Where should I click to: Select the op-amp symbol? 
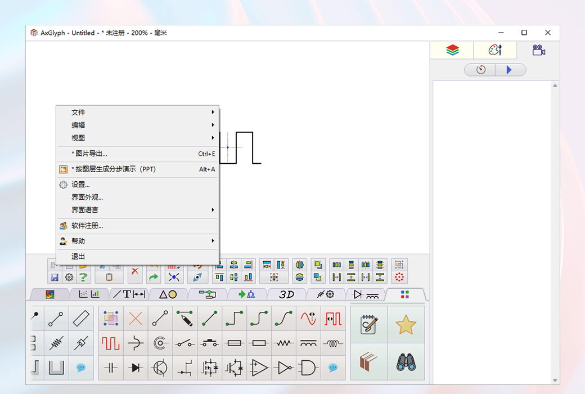(x=259, y=368)
